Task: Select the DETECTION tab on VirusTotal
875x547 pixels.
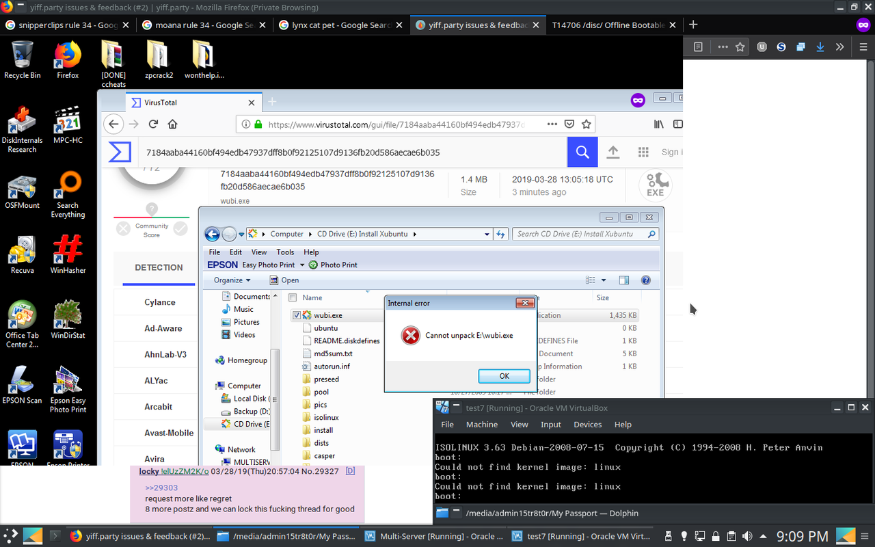Action: click(159, 267)
